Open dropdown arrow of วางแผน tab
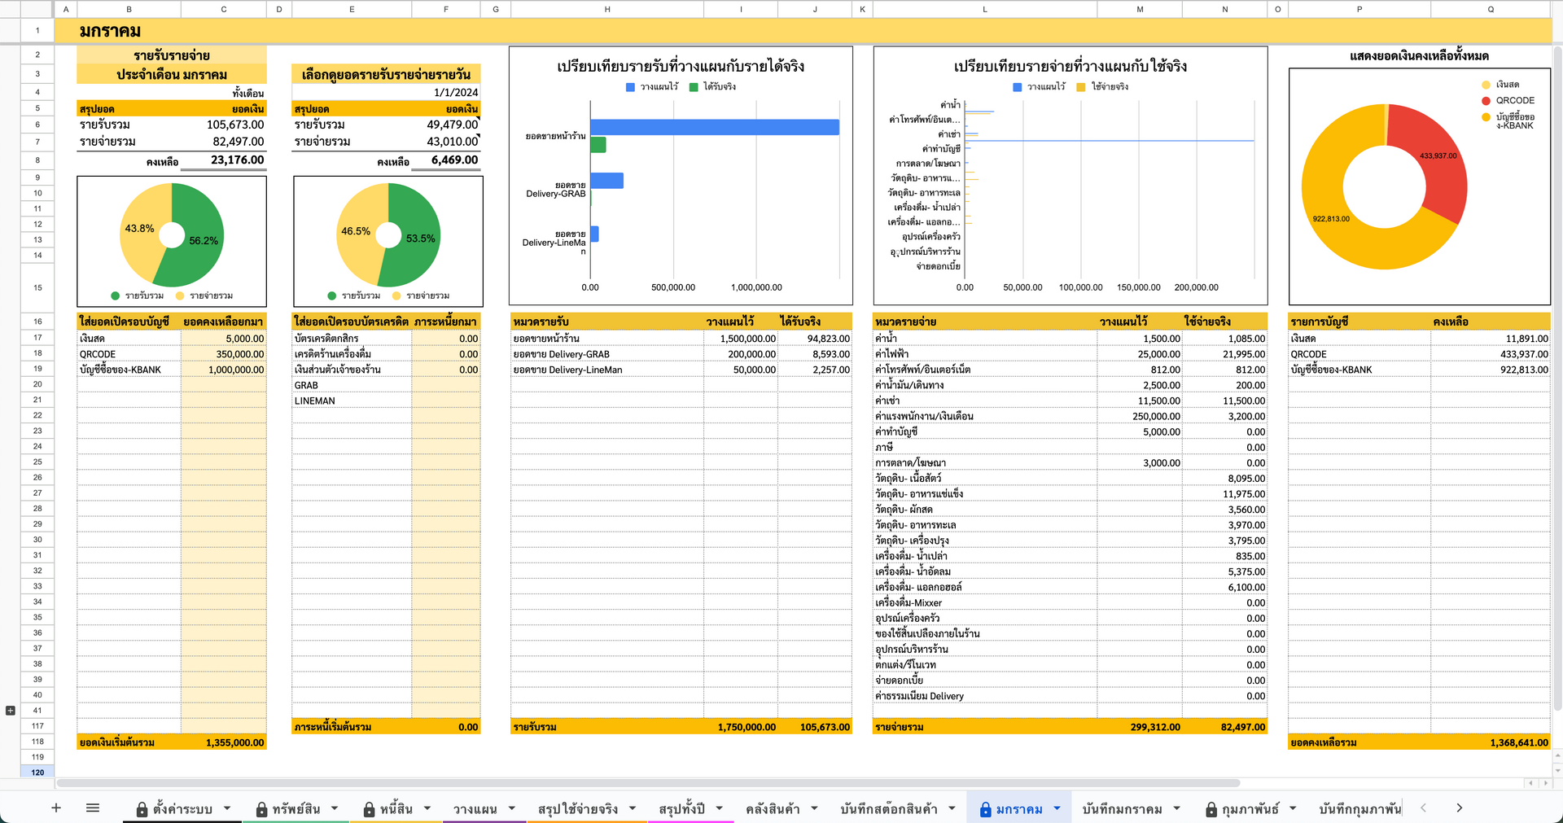Image resolution: width=1563 pixels, height=823 pixels. click(512, 808)
